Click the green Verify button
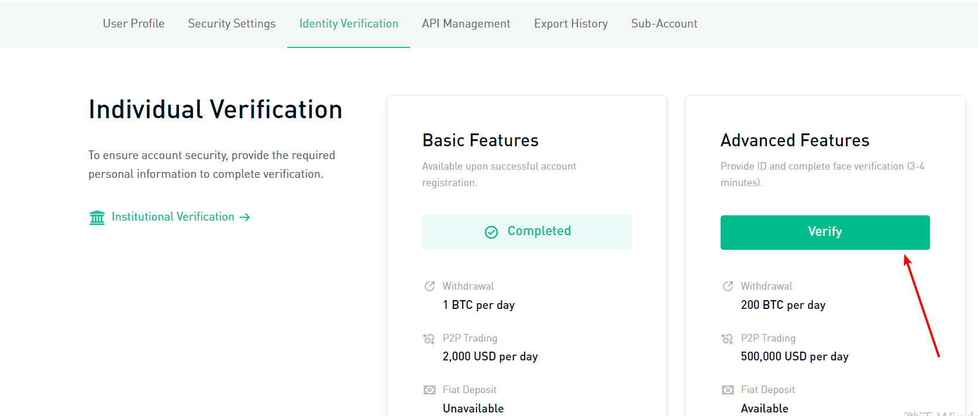Image resolution: width=978 pixels, height=416 pixels. (x=825, y=232)
